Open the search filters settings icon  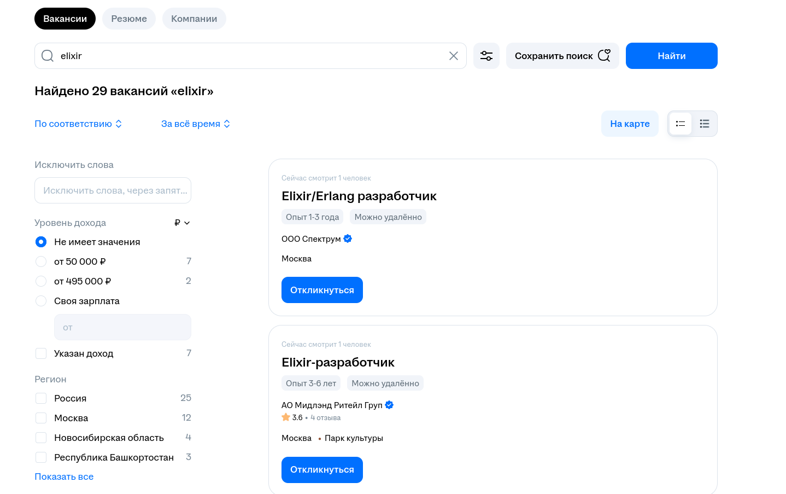click(x=486, y=56)
